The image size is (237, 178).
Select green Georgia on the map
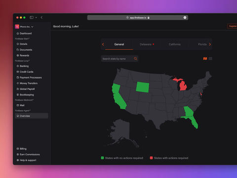(189, 112)
